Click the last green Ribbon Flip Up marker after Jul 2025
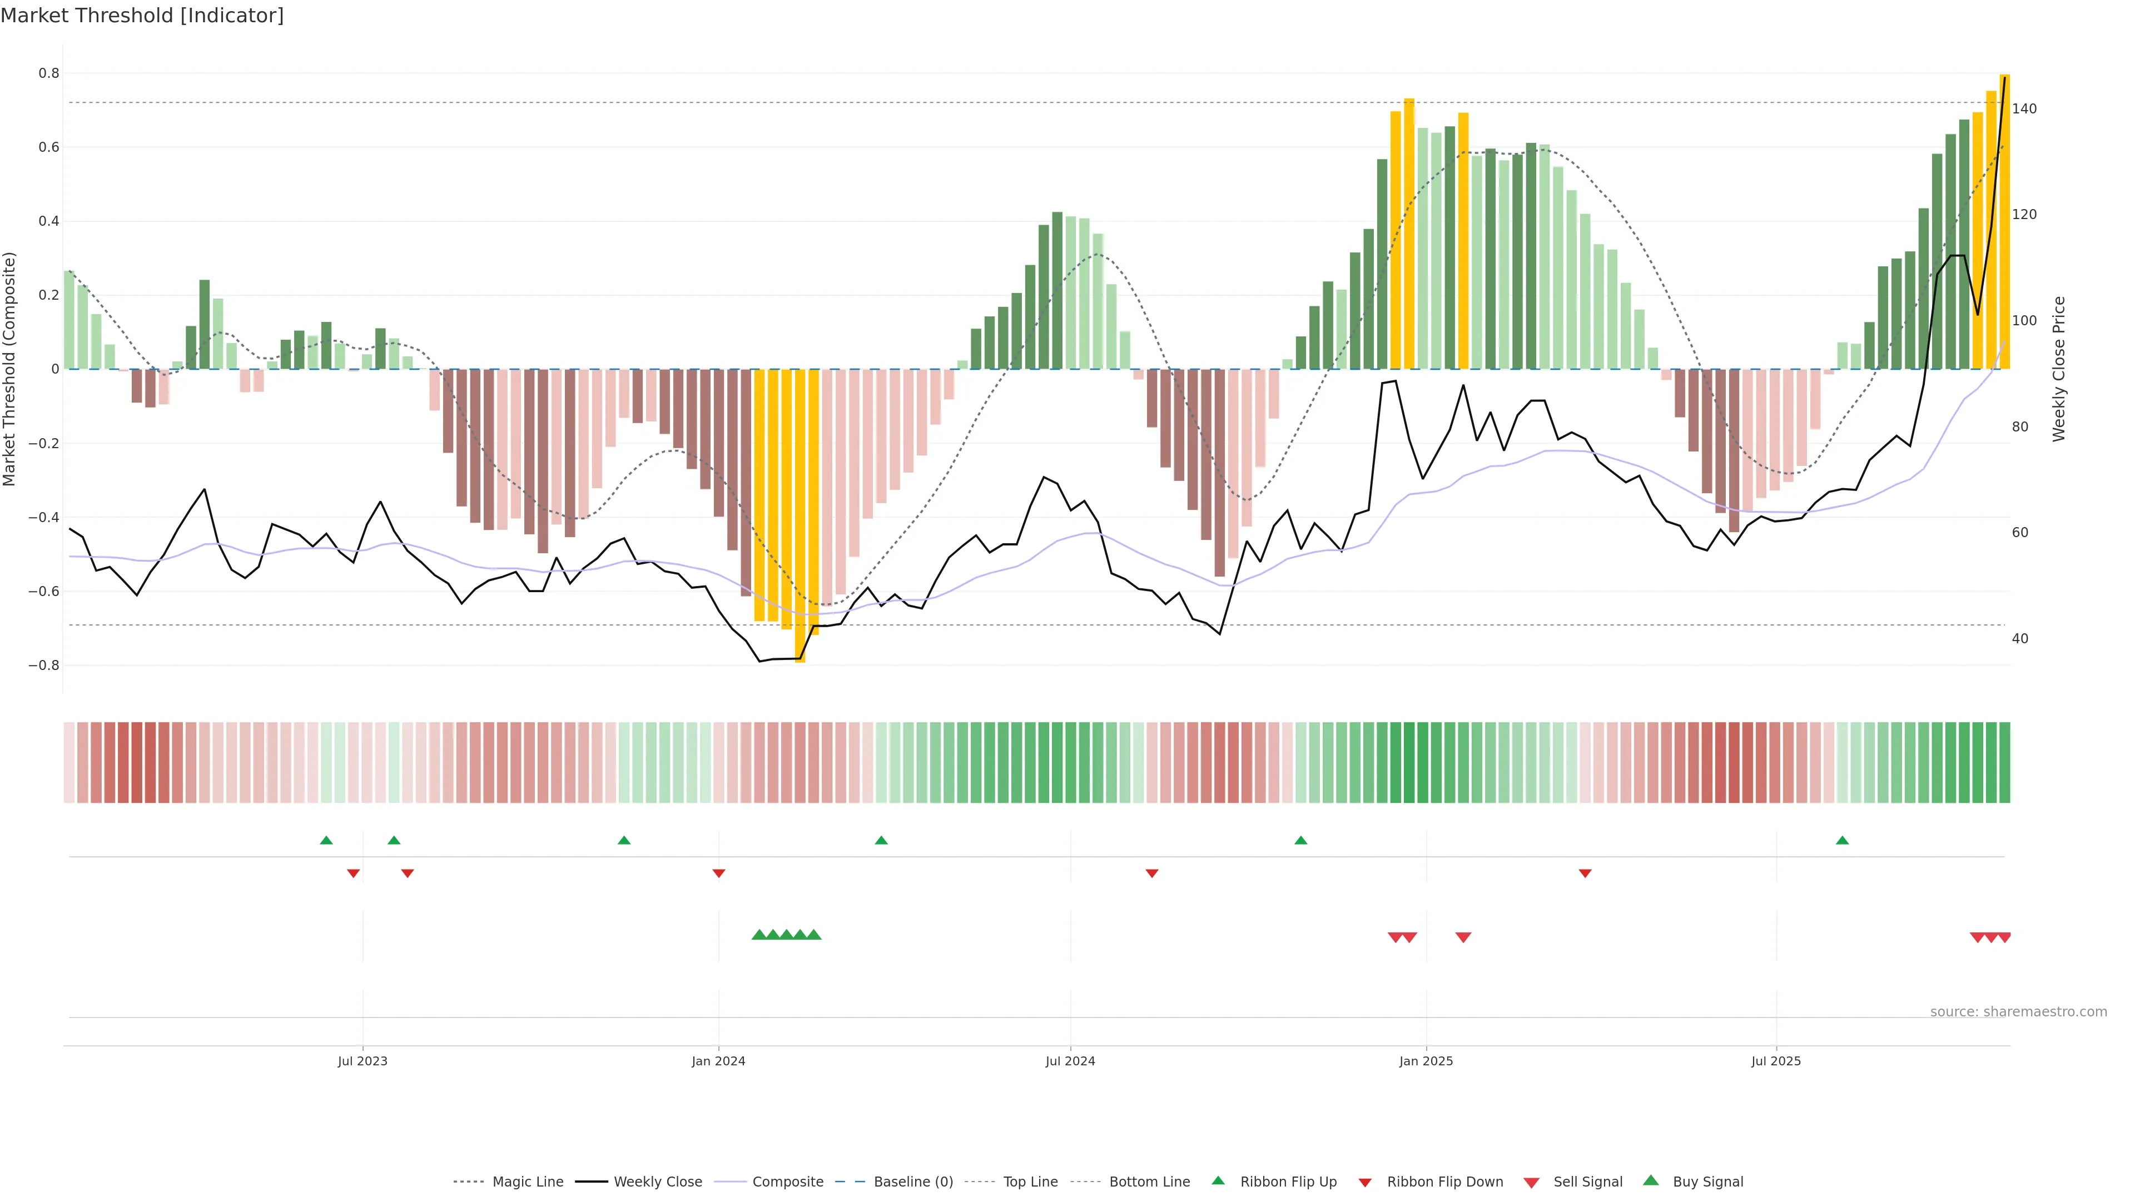This screenshot has height=1201, width=2135. 1841,841
